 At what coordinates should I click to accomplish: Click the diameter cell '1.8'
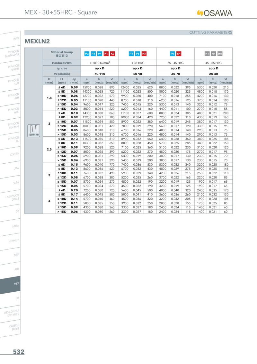49,98
